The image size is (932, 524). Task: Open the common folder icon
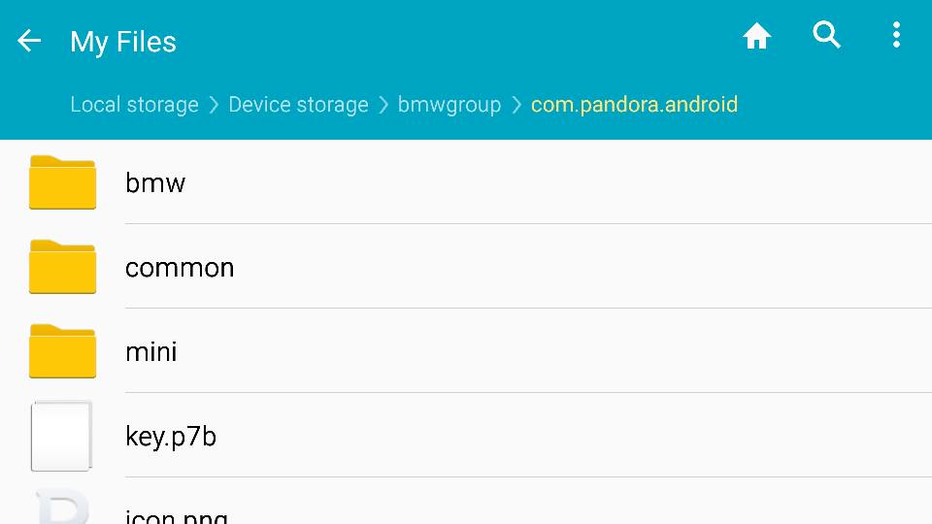[x=62, y=266]
